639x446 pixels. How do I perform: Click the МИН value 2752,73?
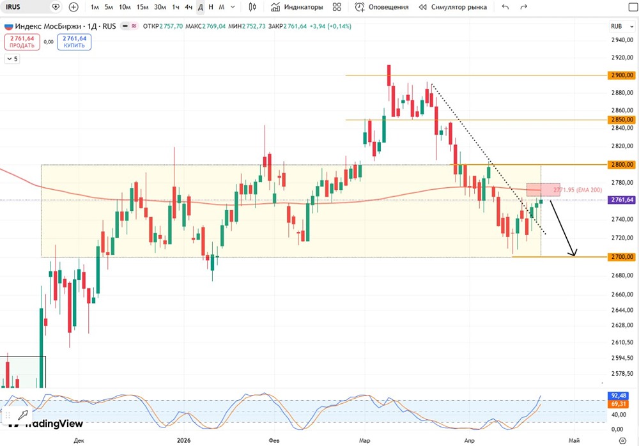click(x=254, y=26)
